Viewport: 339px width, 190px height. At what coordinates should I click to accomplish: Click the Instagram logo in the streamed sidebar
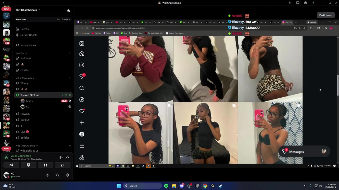click(82, 44)
